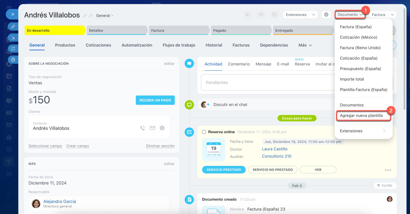Click the pencil icon beside Andrés Villalobos
The height and width of the screenshot is (214, 410).
coord(85,15)
